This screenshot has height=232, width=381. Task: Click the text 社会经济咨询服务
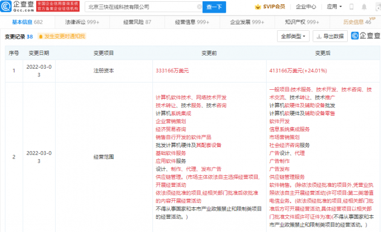[x=290, y=145]
